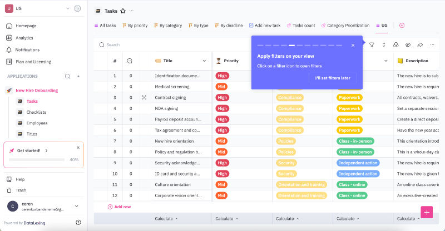Click High priority tag for Contract signing
445x231 pixels.
[222, 98]
